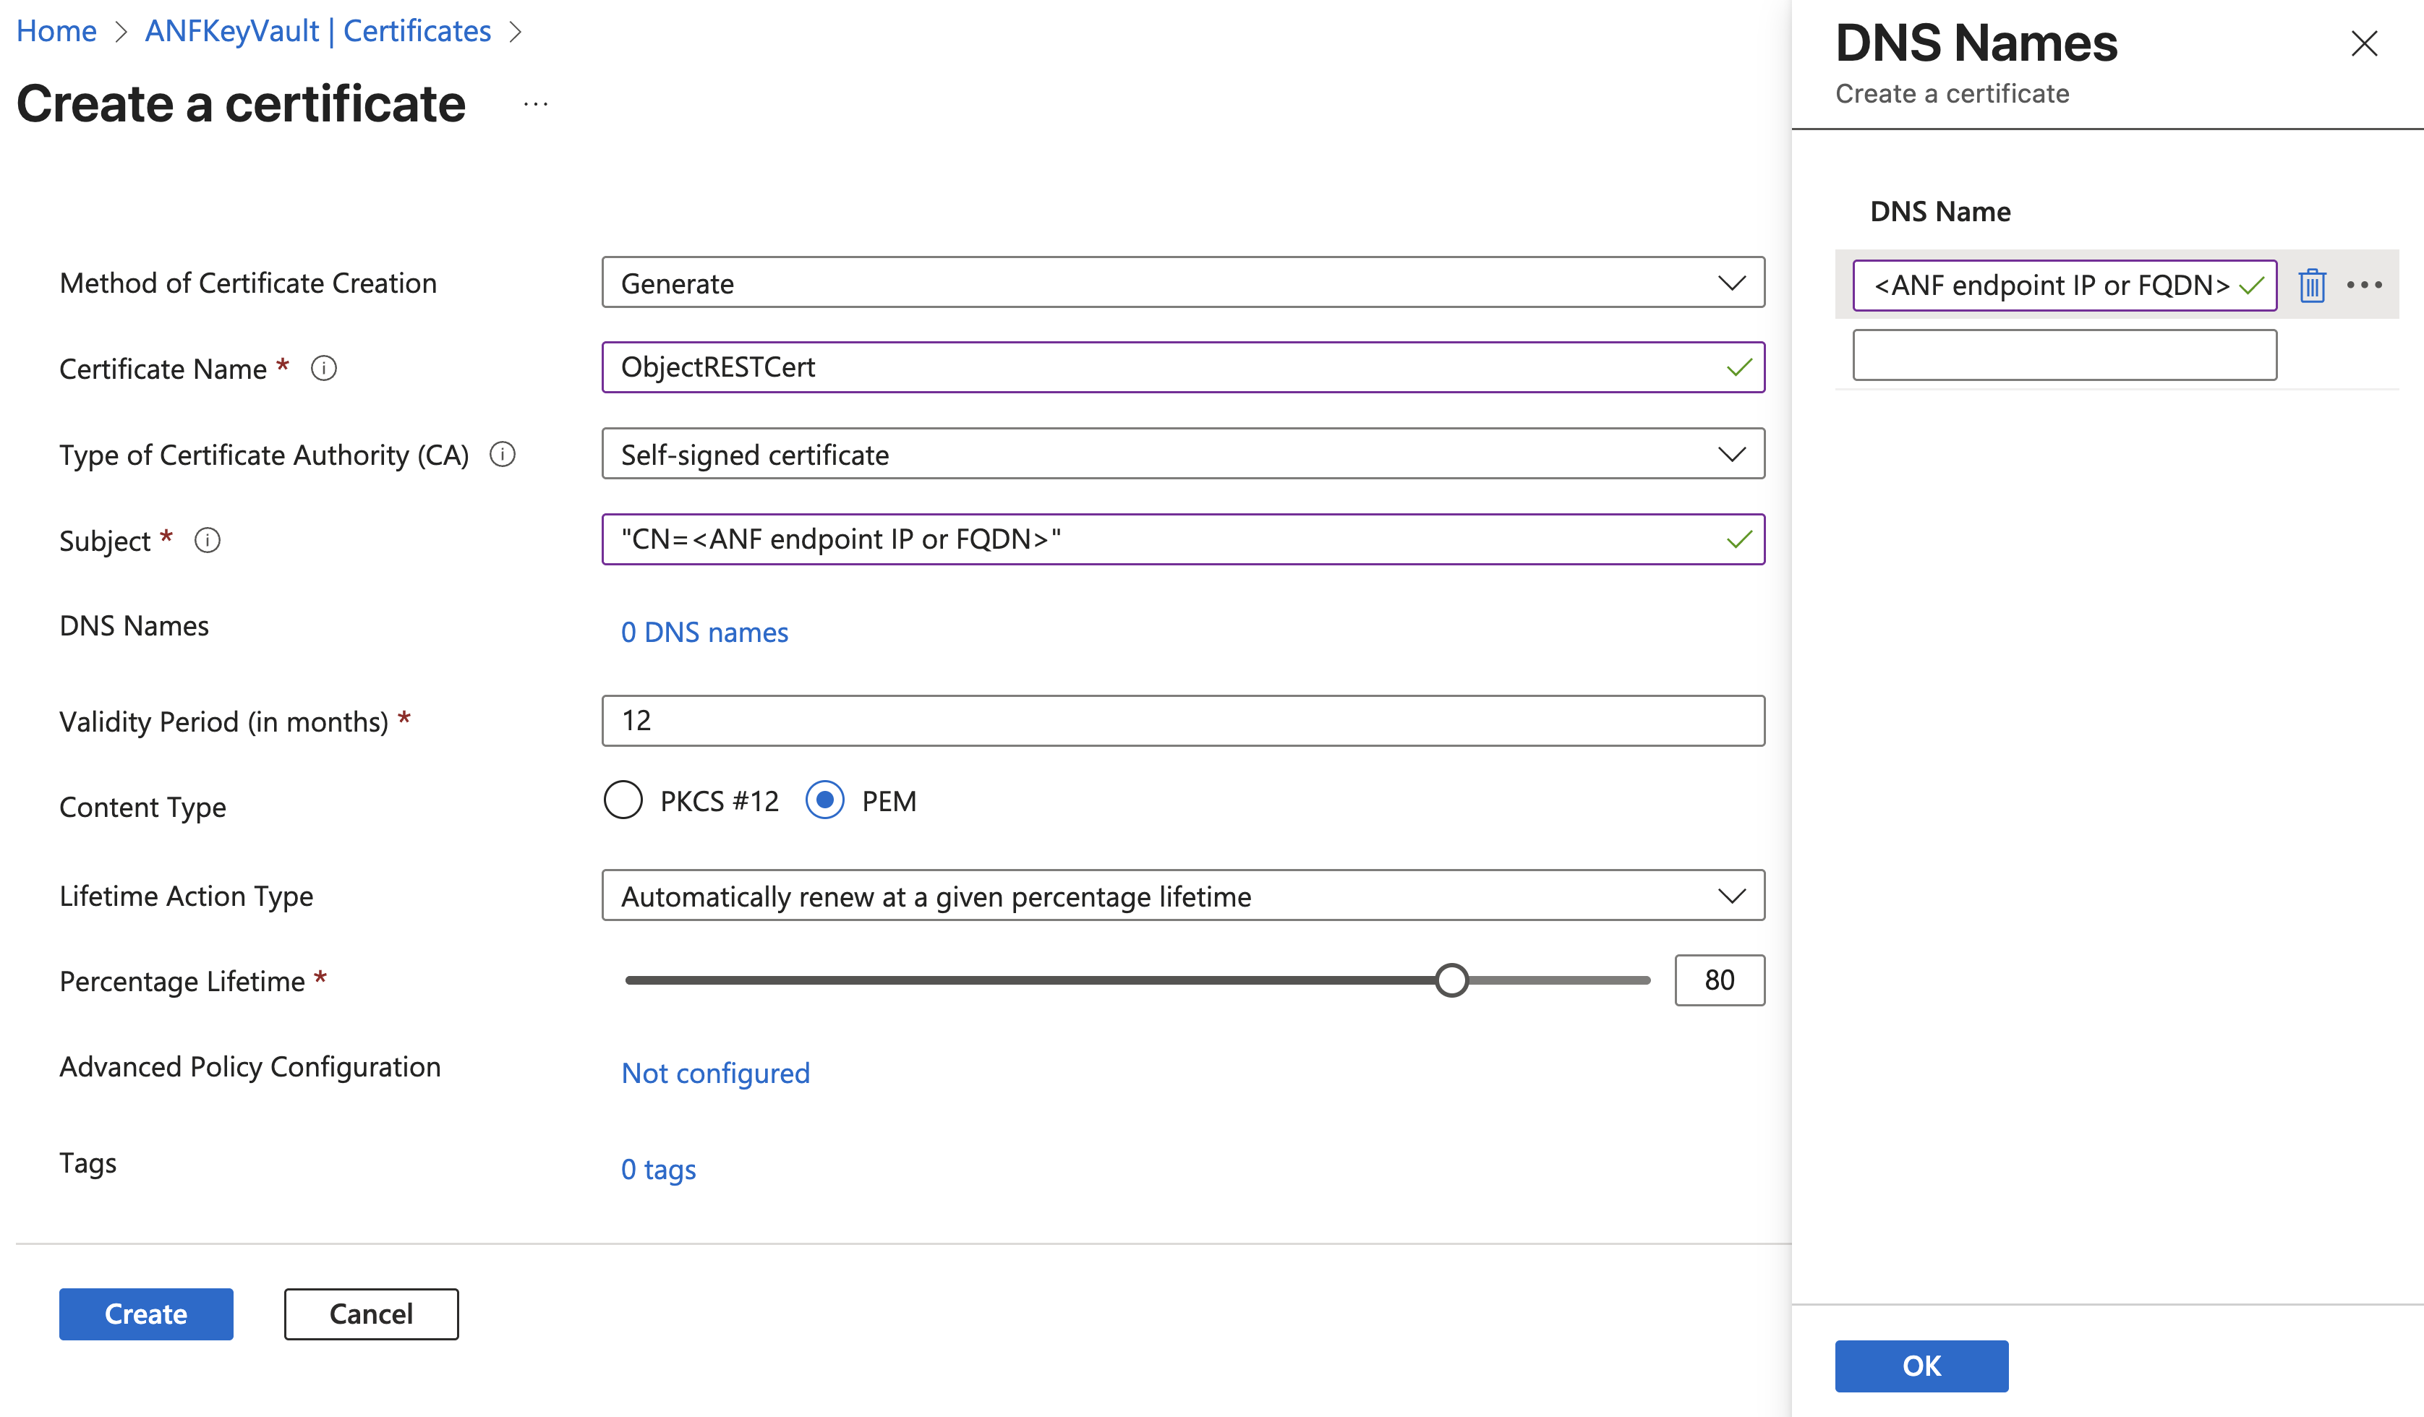Go to Home in the breadcrumb
2424x1417 pixels.
(x=56, y=31)
